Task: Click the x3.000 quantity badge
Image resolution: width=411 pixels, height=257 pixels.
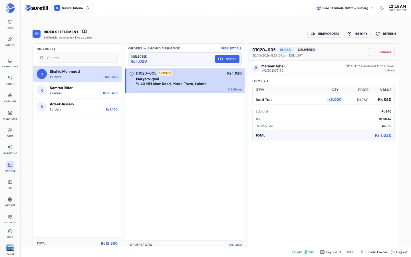Action: [x=335, y=100]
